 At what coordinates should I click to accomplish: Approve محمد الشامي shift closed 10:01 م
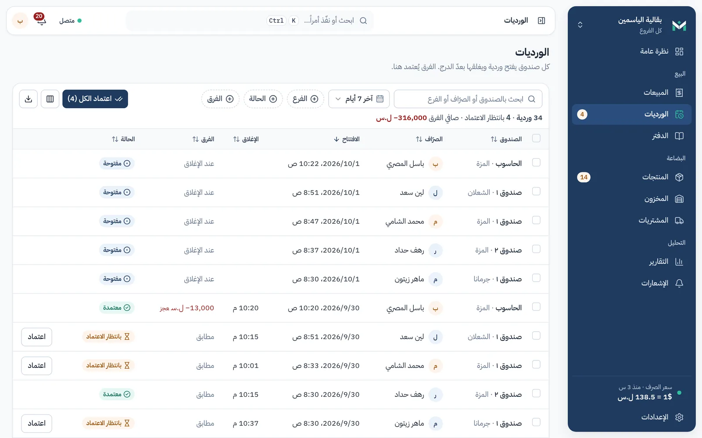pyautogui.click(x=36, y=366)
